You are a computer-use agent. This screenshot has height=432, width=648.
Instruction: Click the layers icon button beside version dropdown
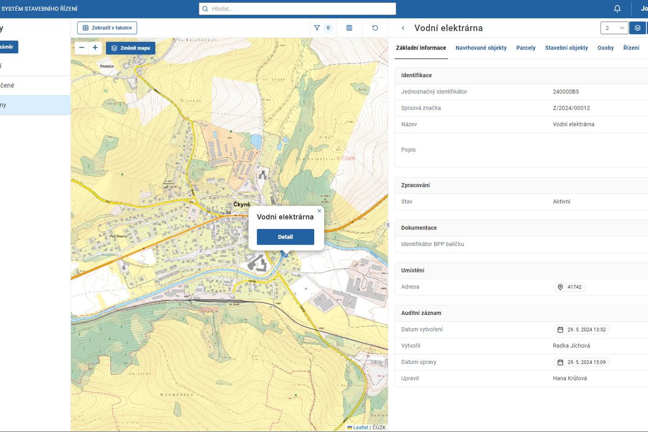point(638,28)
